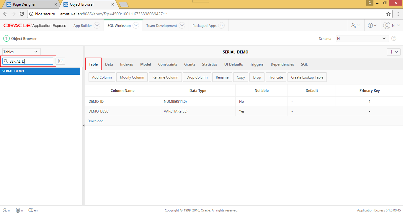
Task: Click the Download link below the column list
Action: (95, 121)
